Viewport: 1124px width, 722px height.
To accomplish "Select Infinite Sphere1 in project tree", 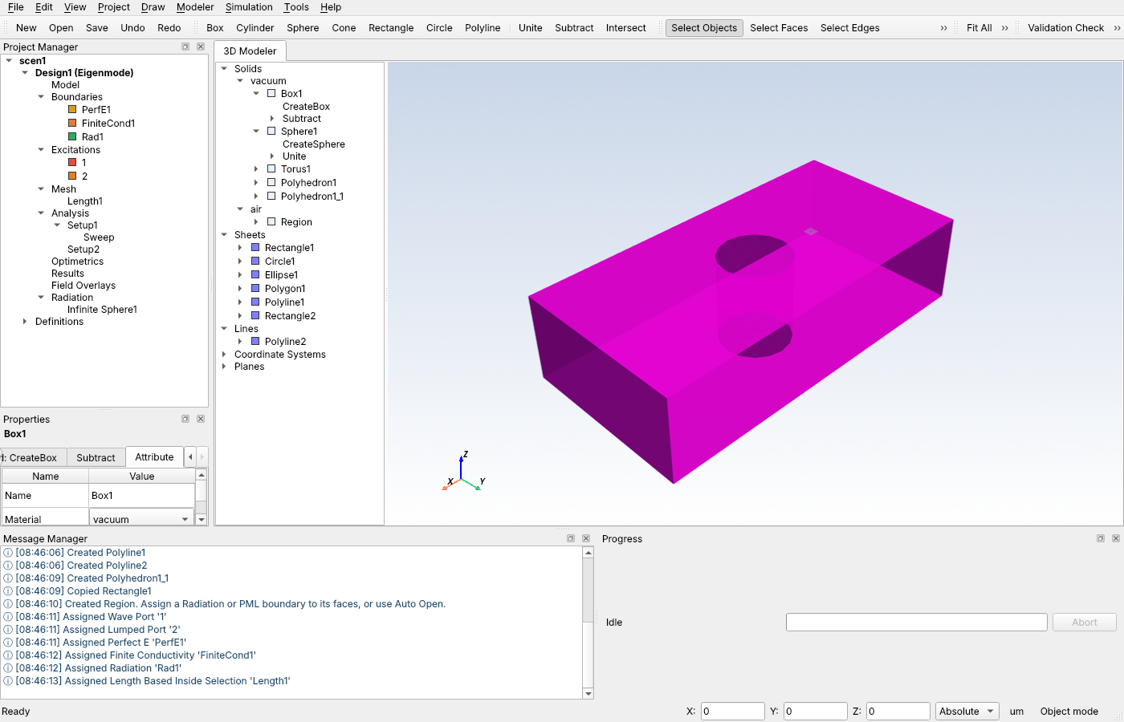I will [x=102, y=310].
